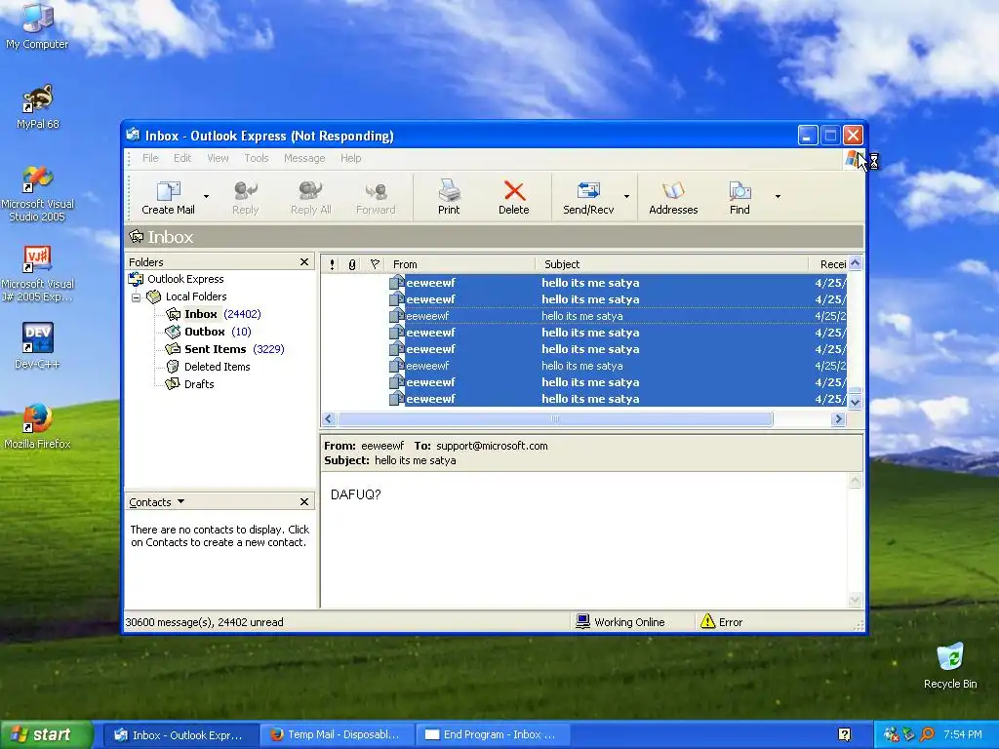Sort by attachment column header
This screenshot has height=749, width=999.
pyautogui.click(x=352, y=264)
